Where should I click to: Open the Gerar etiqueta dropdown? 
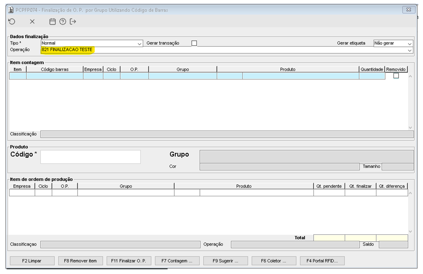coord(410,44)
